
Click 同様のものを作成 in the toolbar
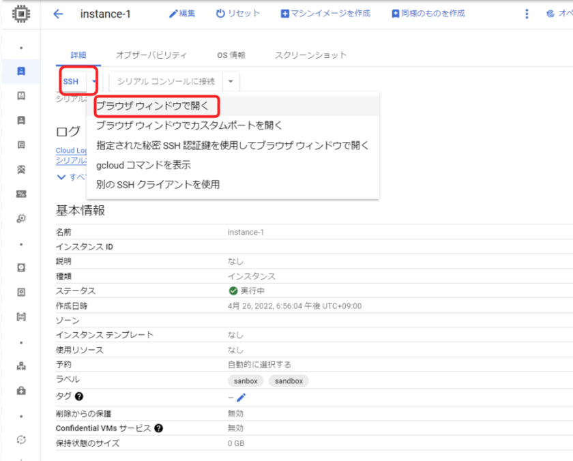[428, 14]
